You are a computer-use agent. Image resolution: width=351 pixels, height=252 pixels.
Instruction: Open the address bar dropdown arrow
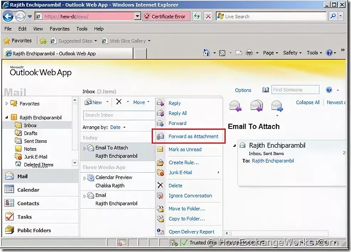137,16
